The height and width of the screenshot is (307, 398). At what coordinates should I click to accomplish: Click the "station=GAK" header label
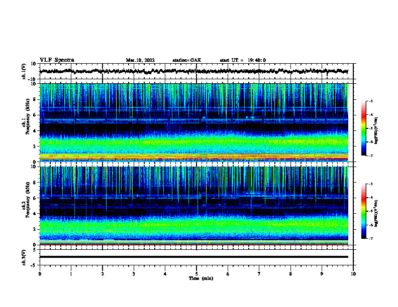pyautogui.click(x=187, y=60)
